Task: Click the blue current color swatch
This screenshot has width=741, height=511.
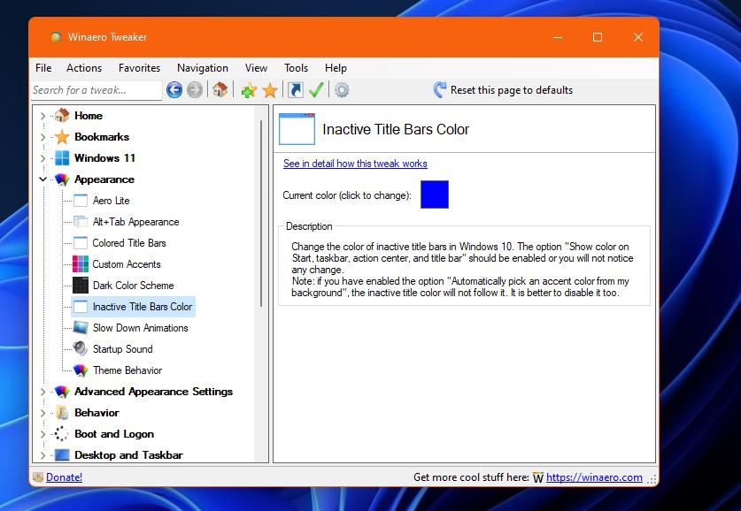Action: click(x=435, y=194)
